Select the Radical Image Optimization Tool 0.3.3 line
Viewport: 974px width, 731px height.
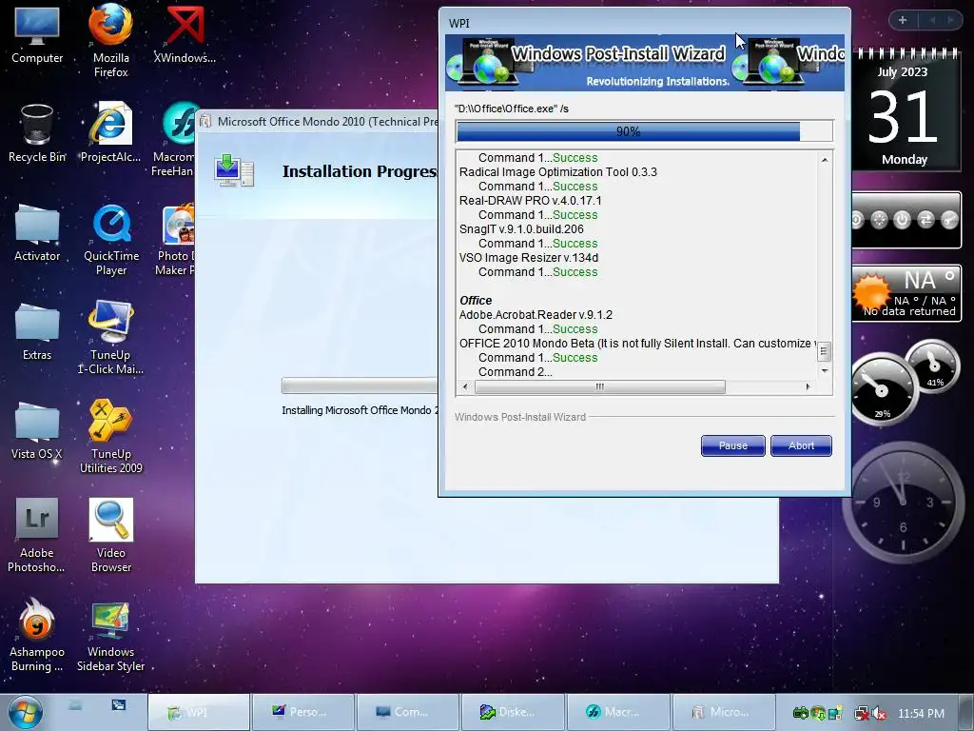pyautogui.click(x=557, y=172)
